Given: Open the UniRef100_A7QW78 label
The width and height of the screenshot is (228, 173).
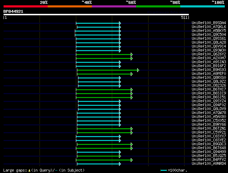Looking at the screenshot, I should click(x=209, y=113).
